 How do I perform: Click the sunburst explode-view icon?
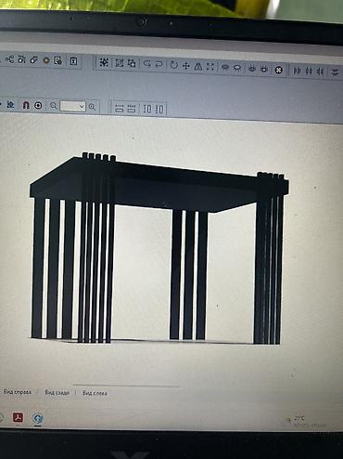pyautogui.click(x=104, y=62)
